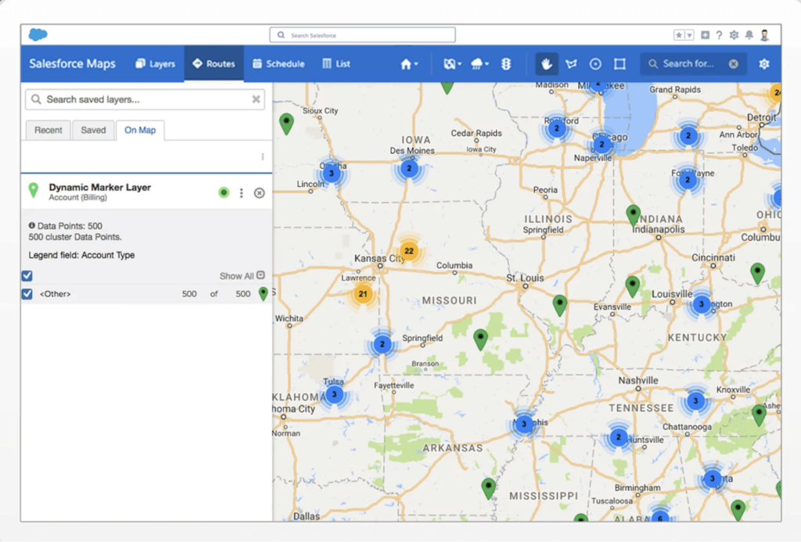Screen dimensions: 801x542
Task: Switch to the Schedule tab
Action: tap(279, 64)
